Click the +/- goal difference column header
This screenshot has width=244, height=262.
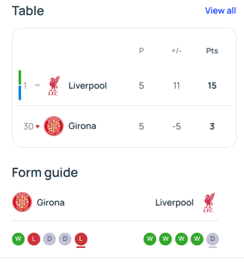[x=177, y=51]
